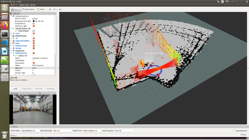The image size is (249, 140).
Task: Select the Interact tool in toolbar
Action: [16, 9]
